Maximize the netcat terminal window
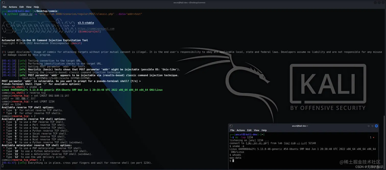386x170 pixels. [x=372, y=126]
